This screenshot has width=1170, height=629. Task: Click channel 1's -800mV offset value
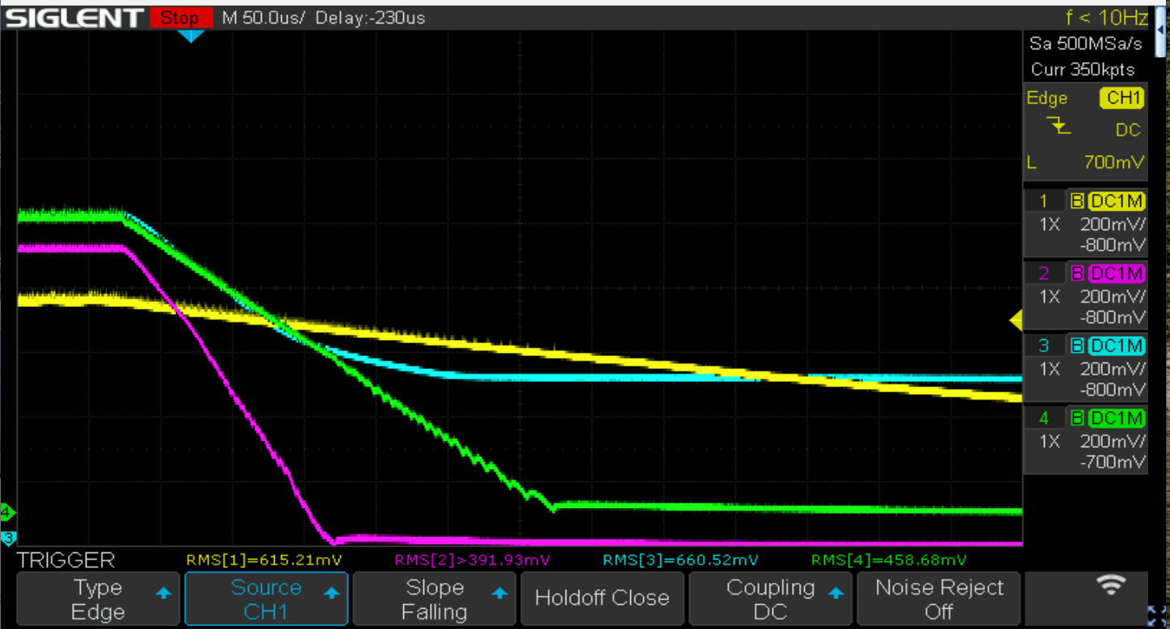[1113, 244]
